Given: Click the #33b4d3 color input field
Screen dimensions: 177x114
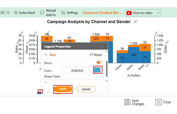Looking at the screenshot, I should (77, 71).
